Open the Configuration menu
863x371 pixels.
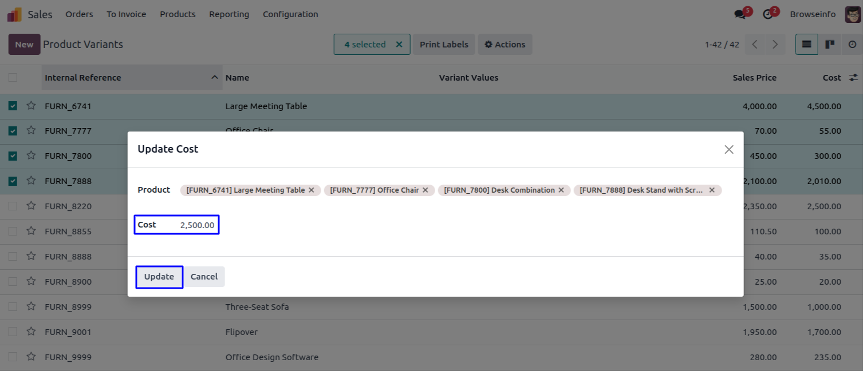[x=290, y=14]
